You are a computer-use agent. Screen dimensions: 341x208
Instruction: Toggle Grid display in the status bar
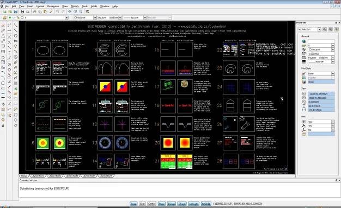(142, 204)
